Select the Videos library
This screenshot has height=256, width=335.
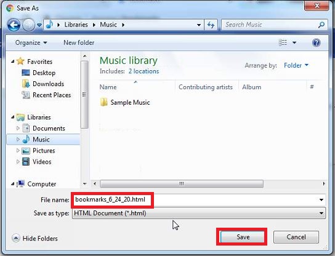point(42,162)
